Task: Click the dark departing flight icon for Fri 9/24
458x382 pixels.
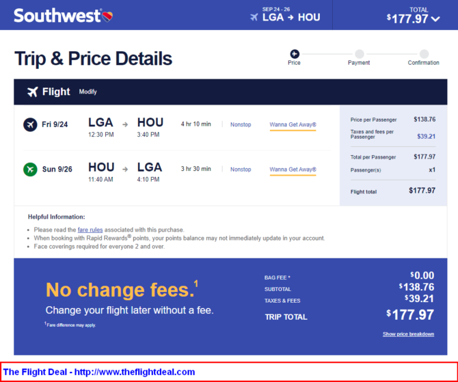Action: 30,124
